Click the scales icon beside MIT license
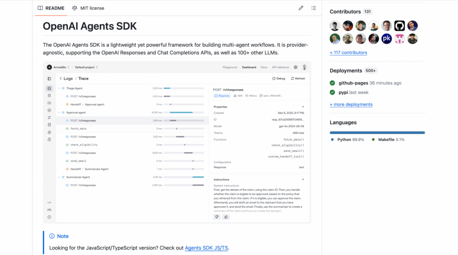The image size is (458, 255). (x=75, y=8)
